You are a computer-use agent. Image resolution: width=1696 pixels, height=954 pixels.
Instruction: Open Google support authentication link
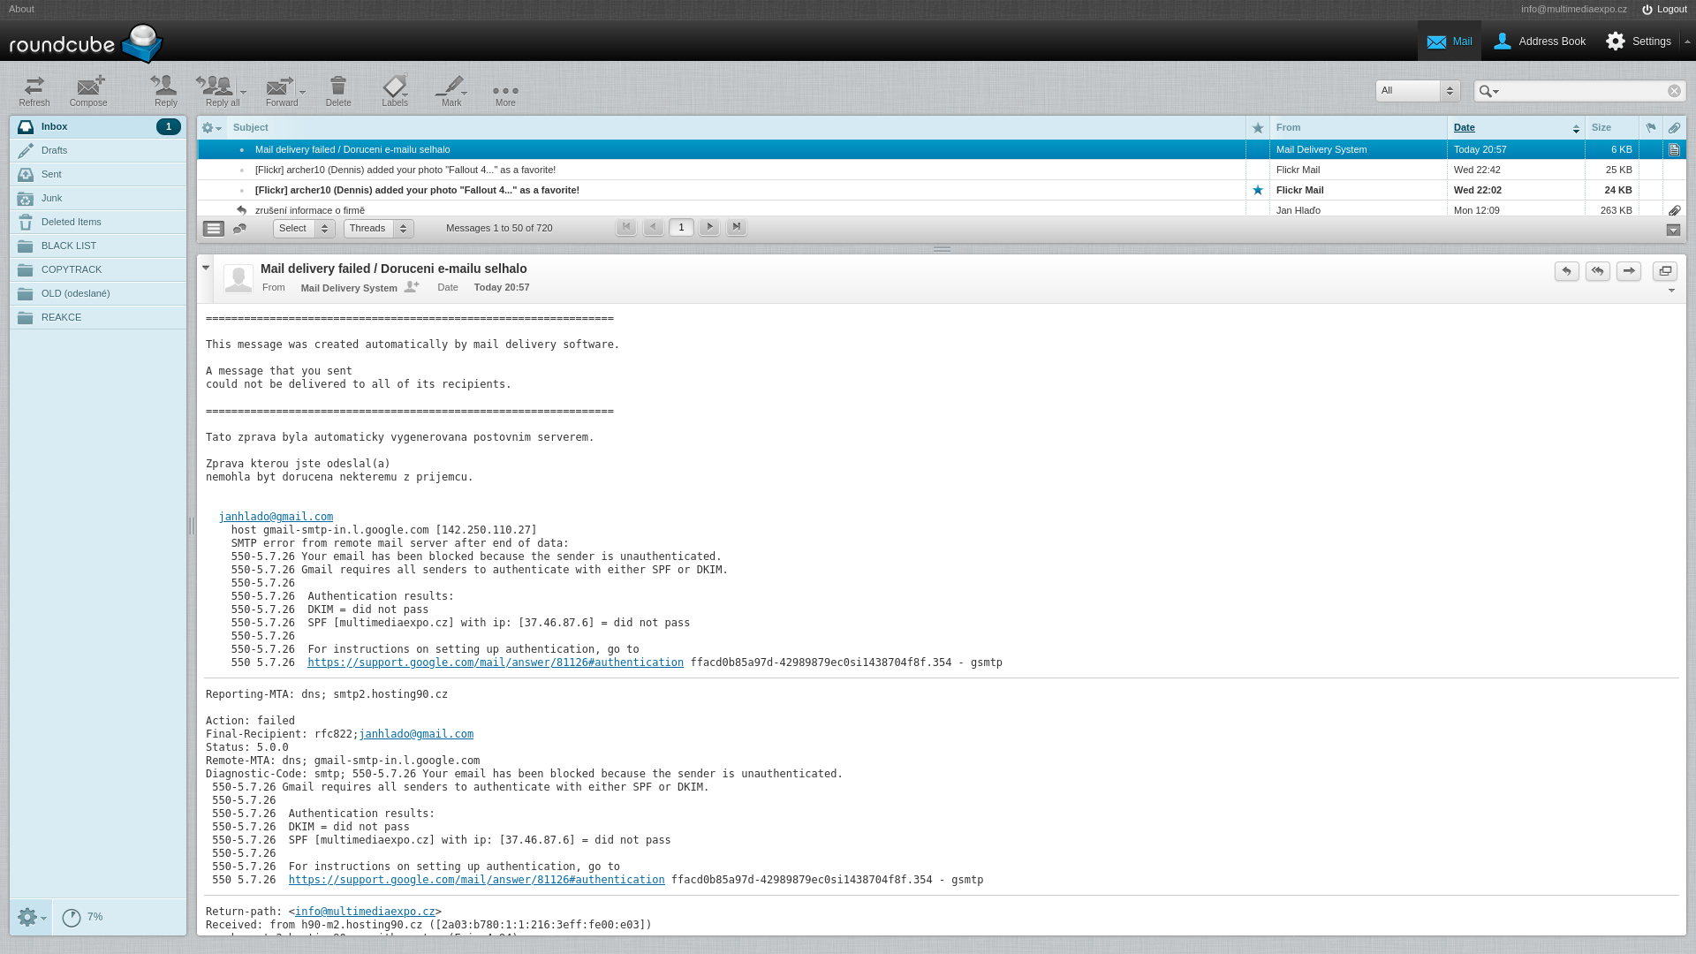[495, 662]
